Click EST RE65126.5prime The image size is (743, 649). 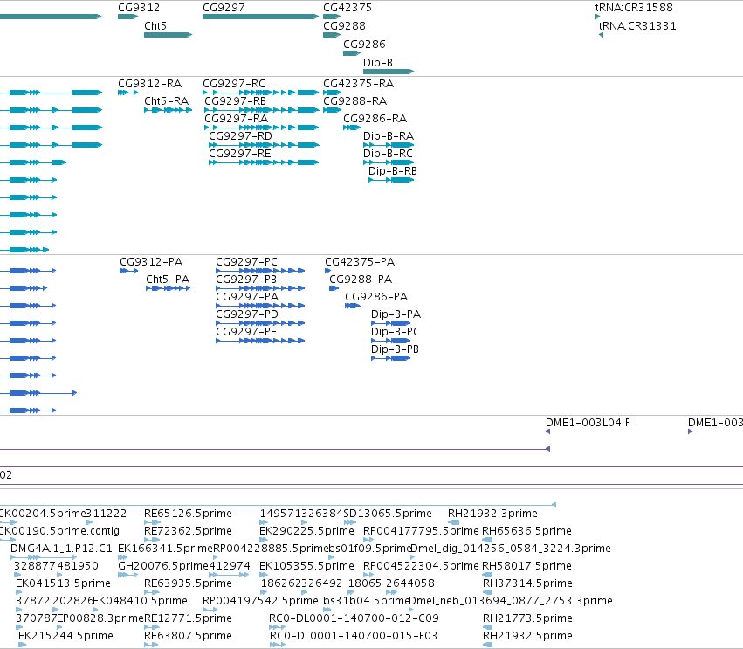tap(188, 514)
